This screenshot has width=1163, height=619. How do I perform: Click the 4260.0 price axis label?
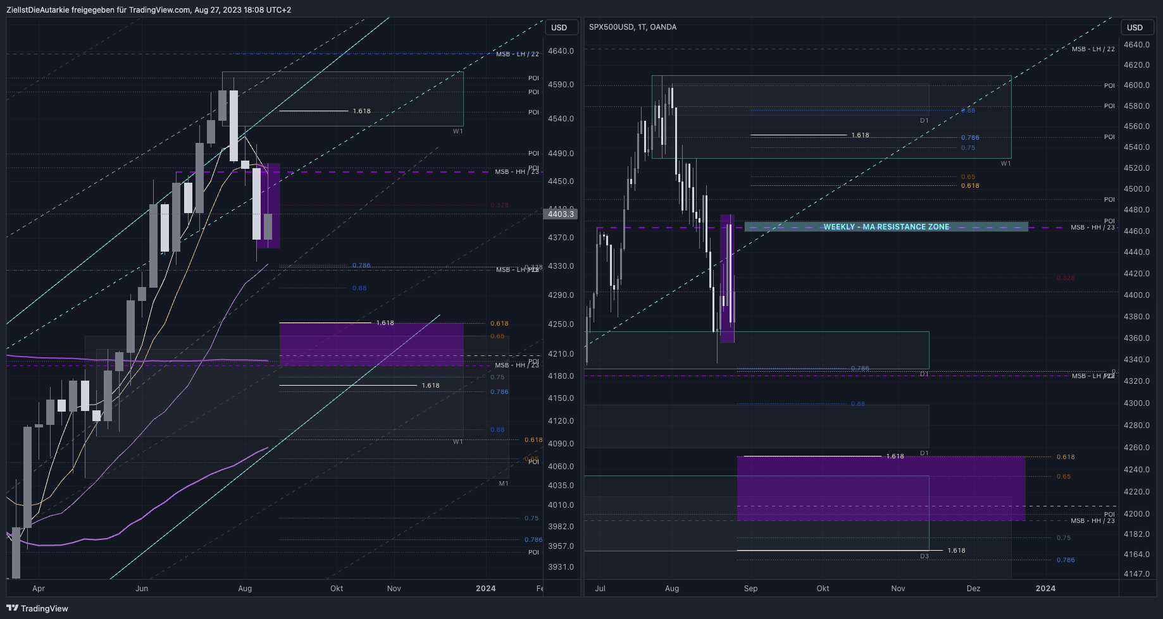1136,448
